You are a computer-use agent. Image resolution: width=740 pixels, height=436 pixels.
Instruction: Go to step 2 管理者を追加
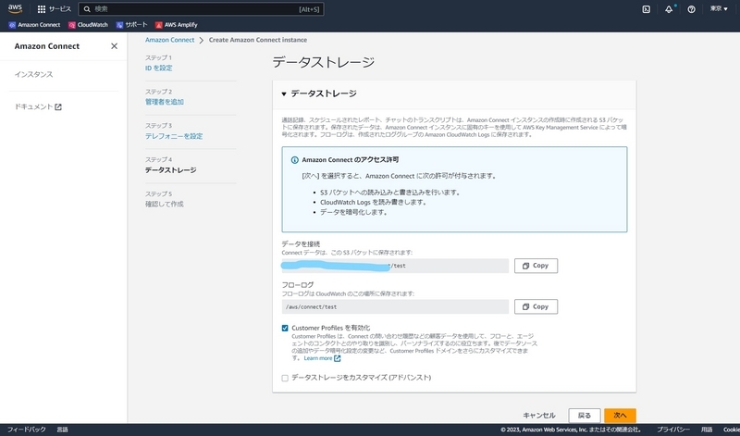pyautogui.click(x=165, y=102)
